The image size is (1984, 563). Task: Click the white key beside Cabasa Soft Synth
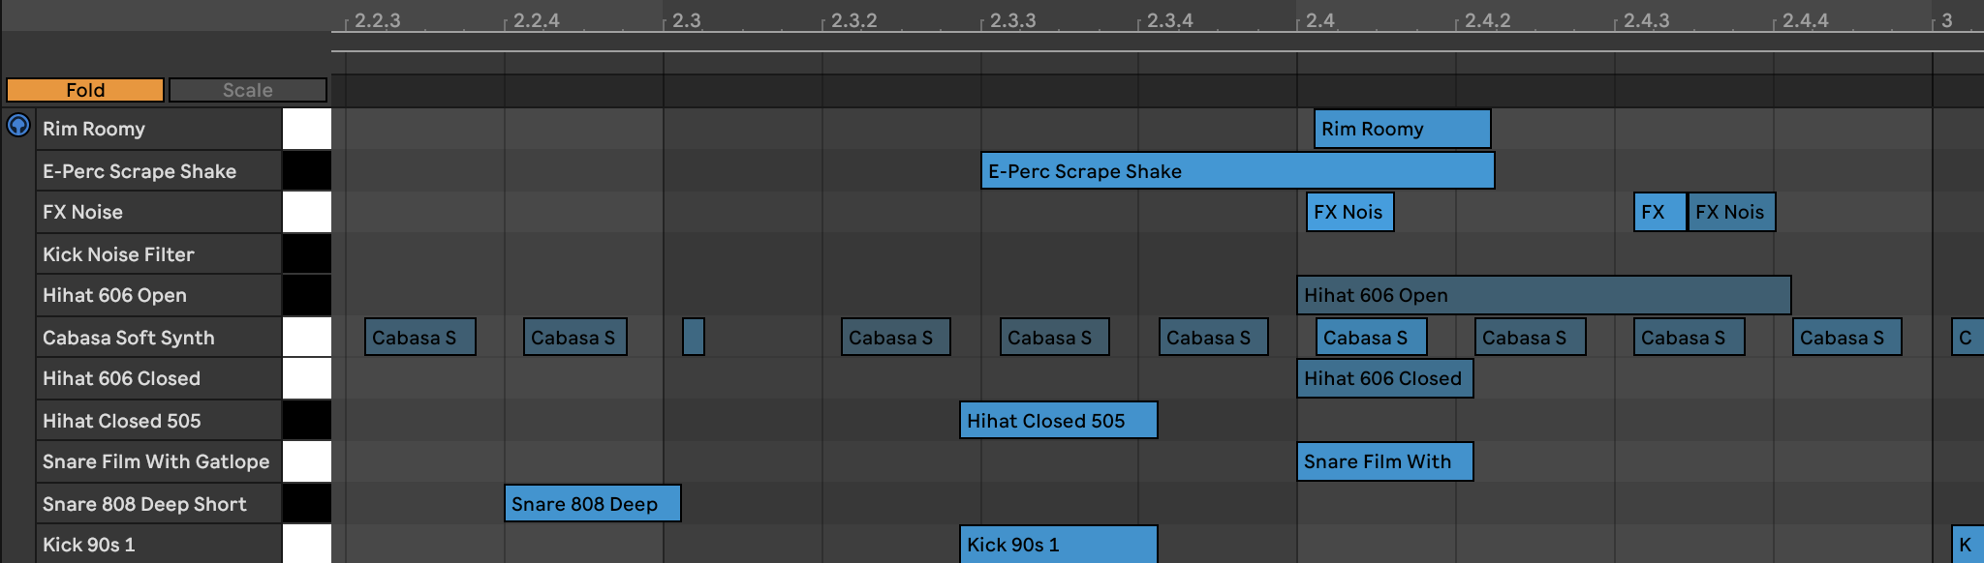click(307, 338)
